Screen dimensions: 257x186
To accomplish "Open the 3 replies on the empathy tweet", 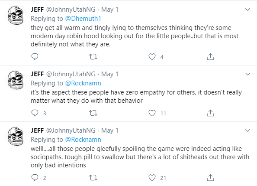I will pos(39,113).
